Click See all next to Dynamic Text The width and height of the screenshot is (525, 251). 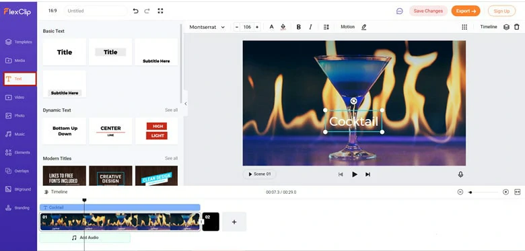pyautogui.click(x=171, y=110)
